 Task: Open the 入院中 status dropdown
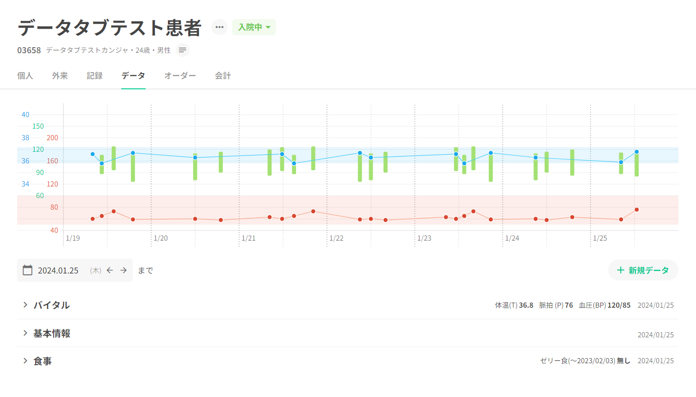(254, 27)
